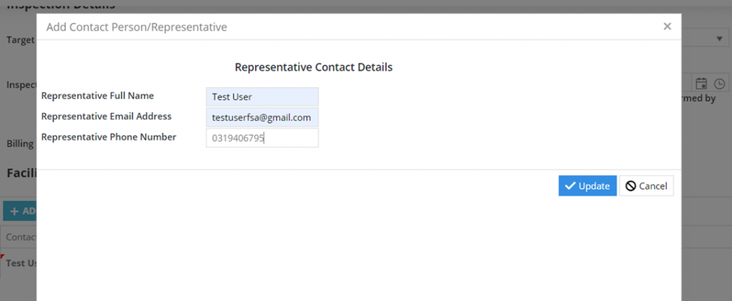Screen dimensions: 732x301
Task: Focus the Representative Full Name field
Action: tap(262, 97)
